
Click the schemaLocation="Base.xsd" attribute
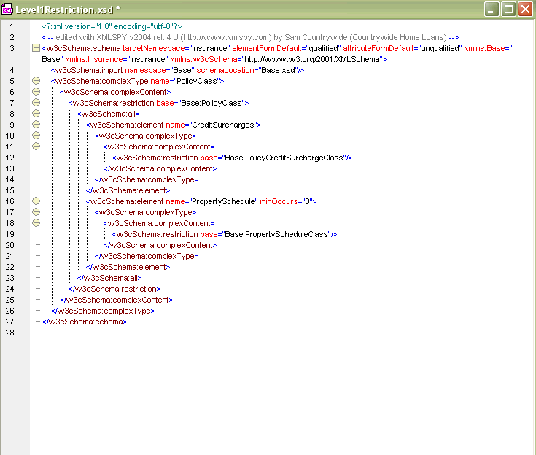247,70
